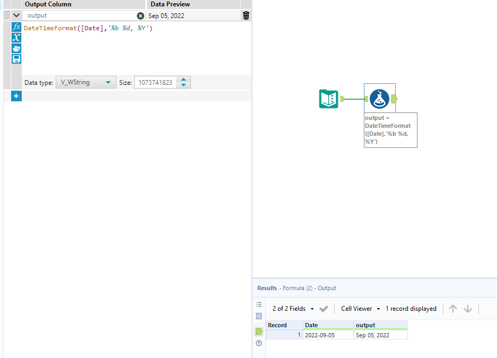Open the Columns and Constants panel

point(16,38)
